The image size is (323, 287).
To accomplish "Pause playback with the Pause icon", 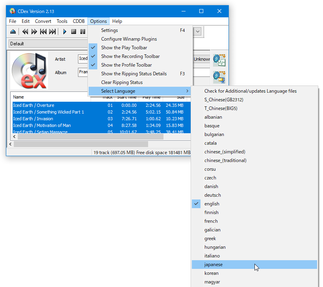I will [83, 32].
